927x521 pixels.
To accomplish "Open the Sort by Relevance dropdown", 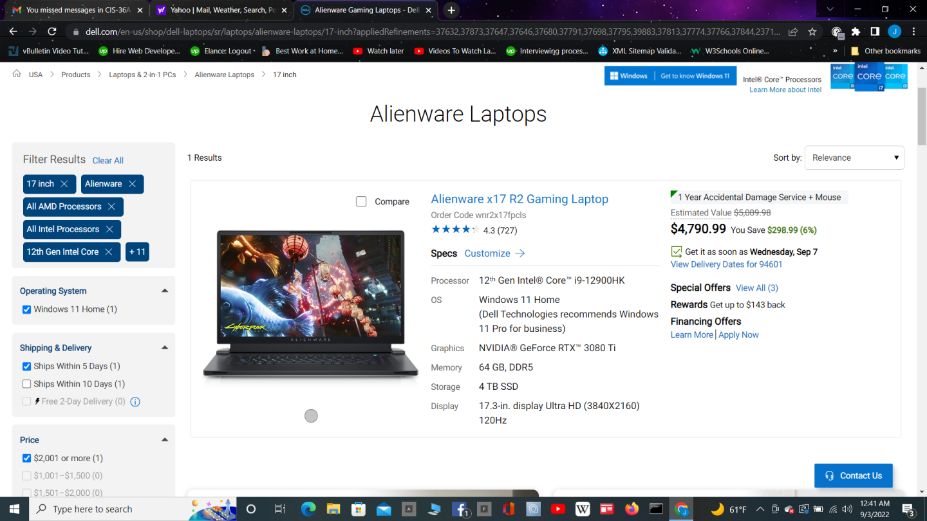I will point(854,158).
